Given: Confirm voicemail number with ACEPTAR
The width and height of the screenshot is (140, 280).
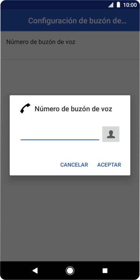Looking at the screenshot, I should pyautogui.click(x=109, y=165).
